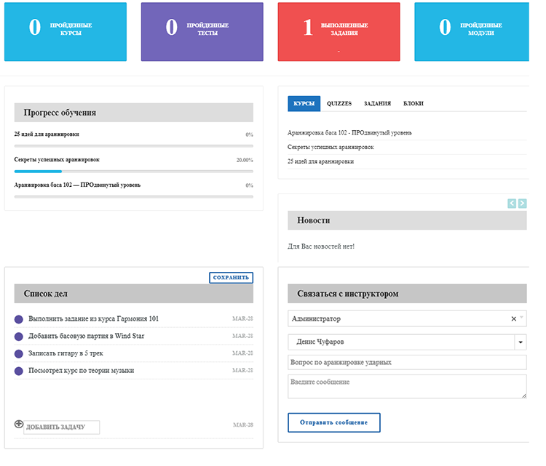The width and height of the screenshot is (546, 466).
Task: Toggle the circle for the Гармония 101 task
Action: (19, 319)
